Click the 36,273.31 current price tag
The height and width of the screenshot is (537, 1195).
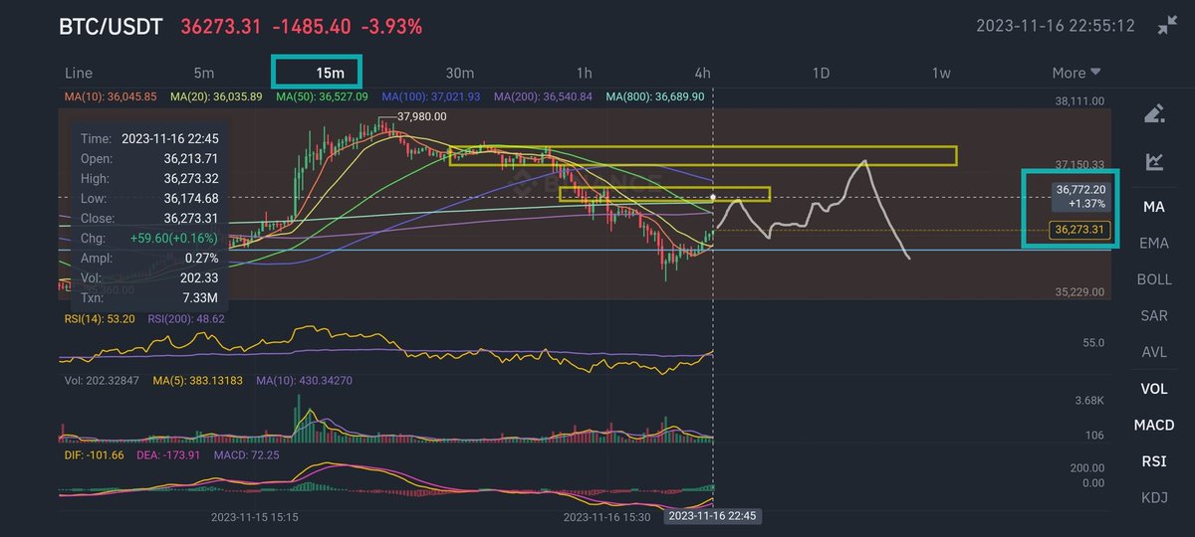pos(1080,230)
